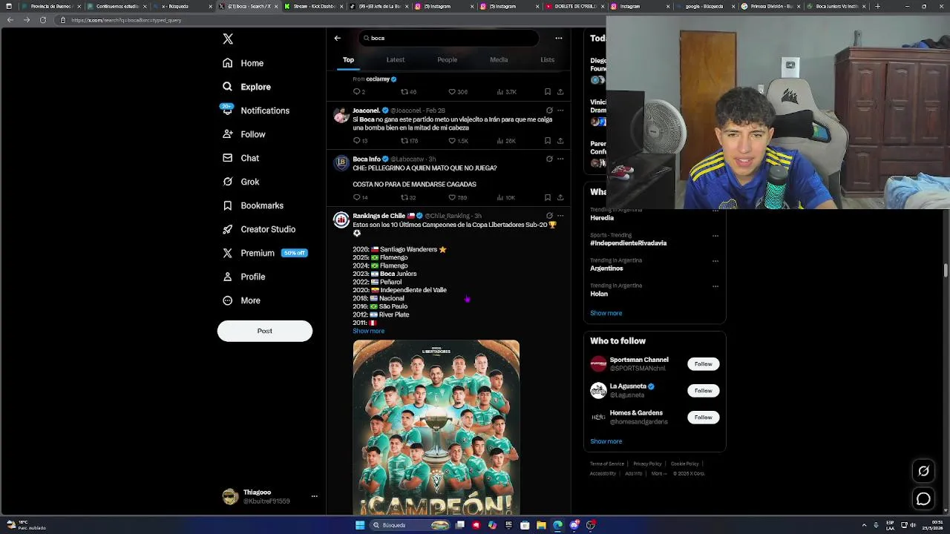
Task: Open the floating messages chat button
Action: click(923, 499)
